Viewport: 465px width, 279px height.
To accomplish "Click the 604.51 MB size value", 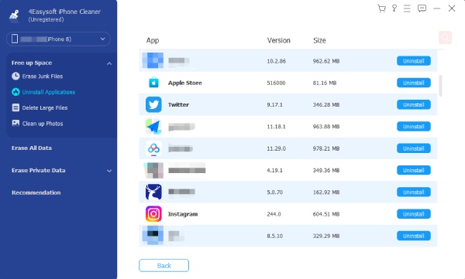I will coord(326,214).
